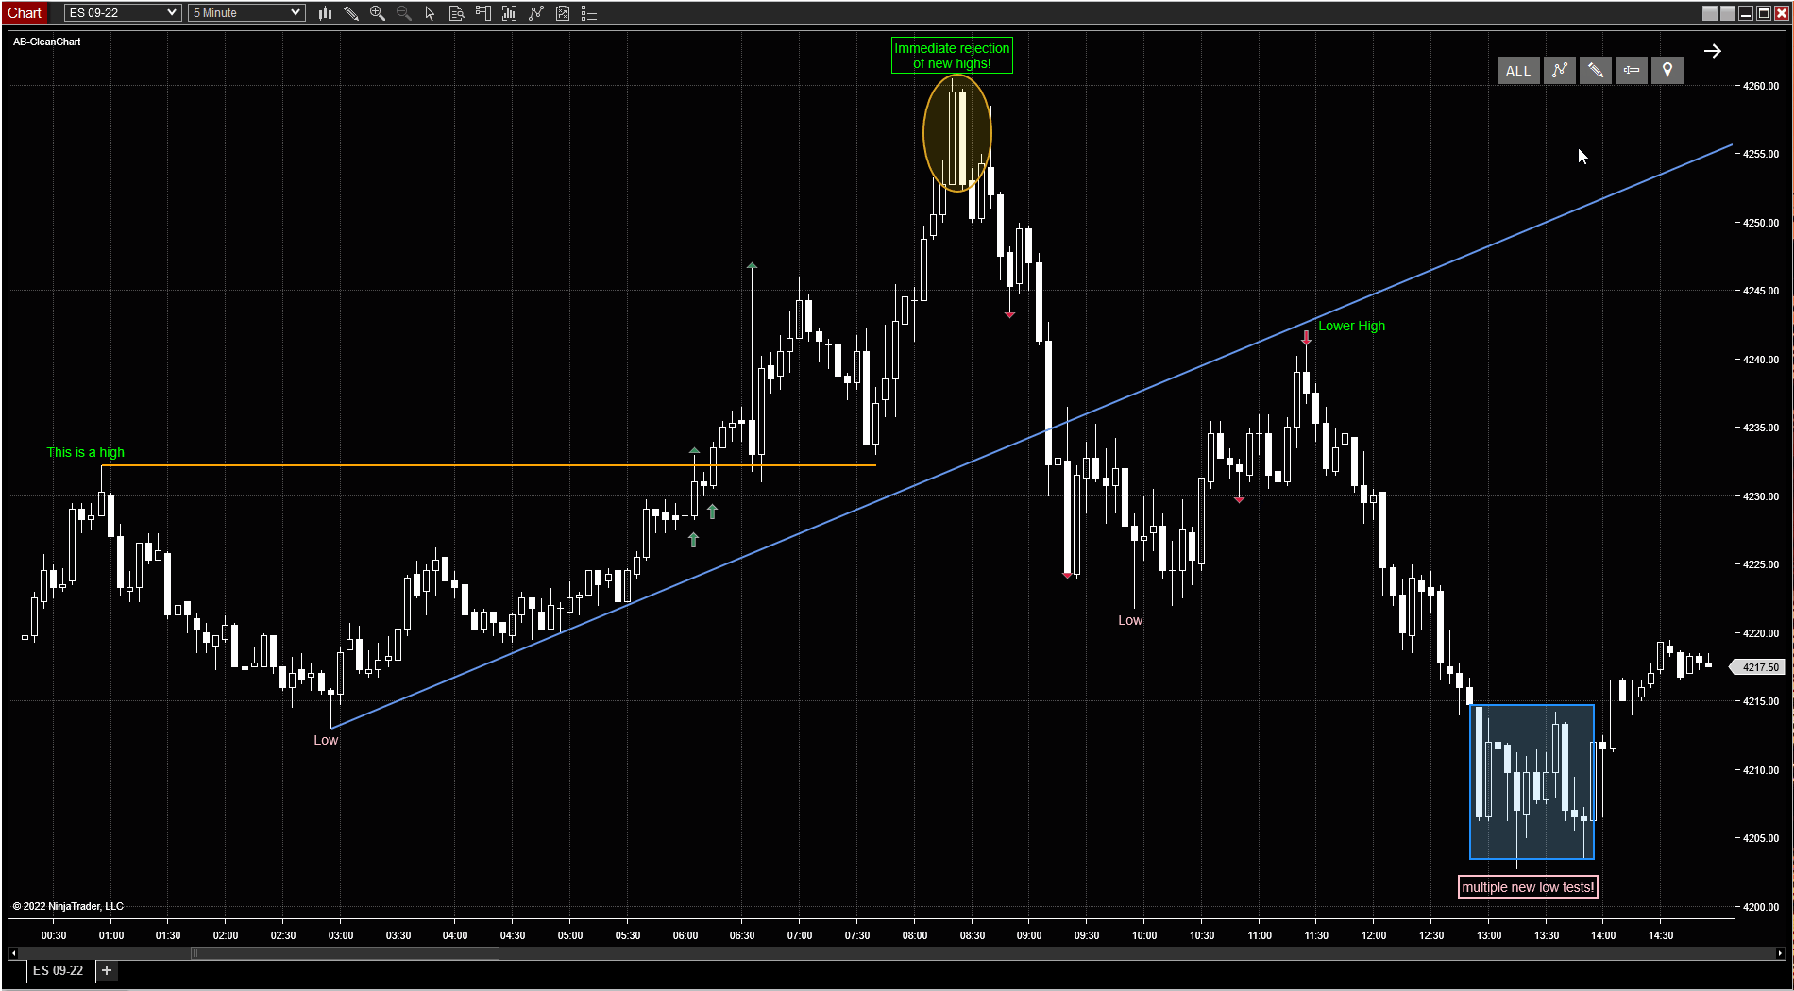
Task: Click the right arrow scroll-to-latest button
Action: coord(1712,51)
